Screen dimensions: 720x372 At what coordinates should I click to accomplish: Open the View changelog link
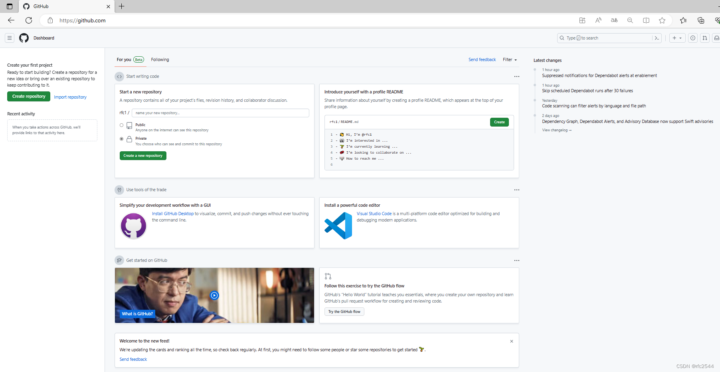point(557,130)
